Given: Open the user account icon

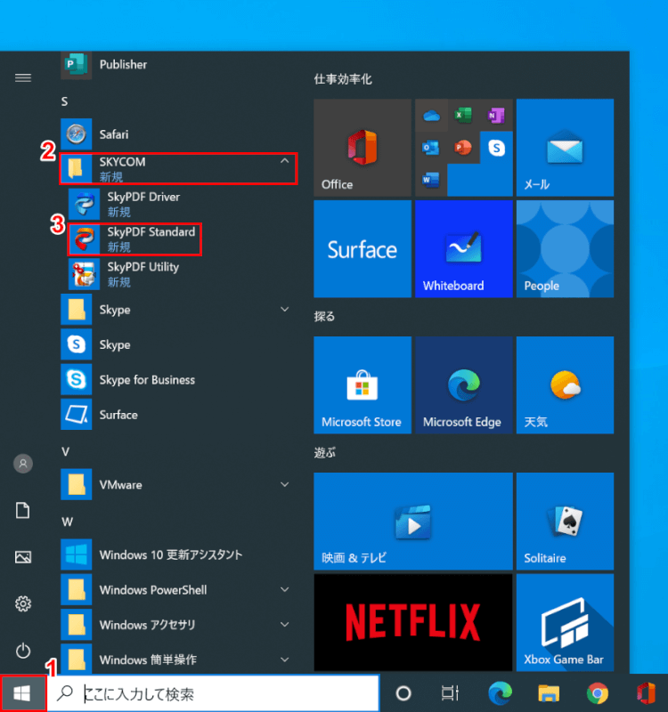Looking at the screenshot, I should coord(23,464).
